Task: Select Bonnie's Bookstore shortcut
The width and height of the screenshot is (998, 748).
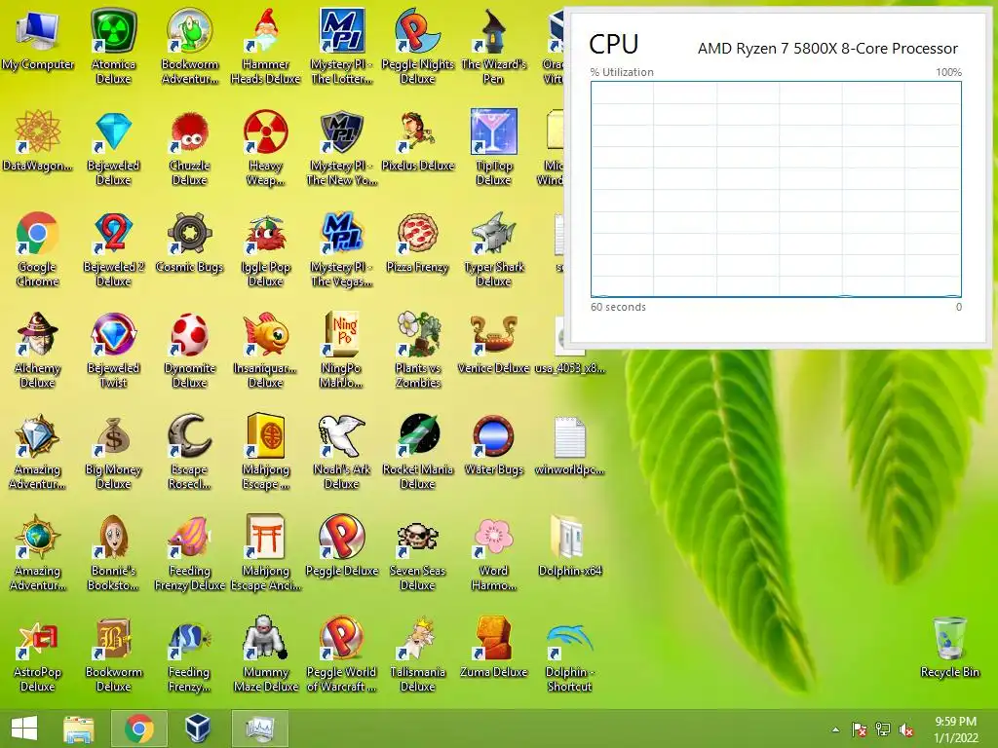Action: click(113, 538)
